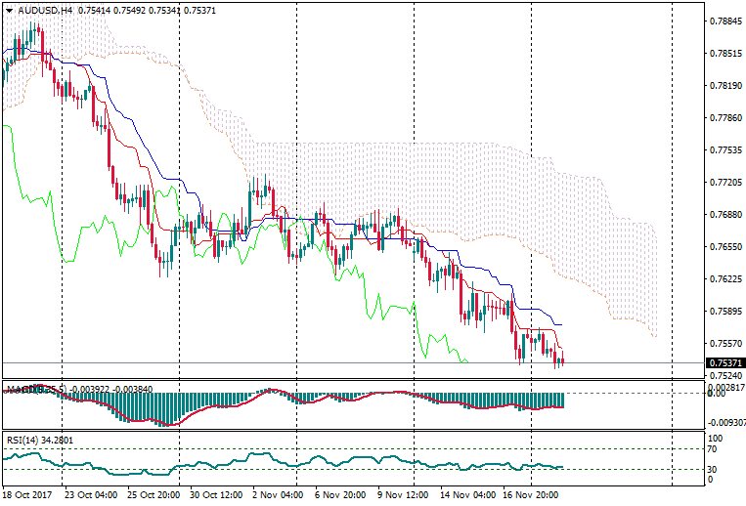Click the current price tag 0.75371
Image resolution: width=746 pixels, height=506 pixels.
724,363
